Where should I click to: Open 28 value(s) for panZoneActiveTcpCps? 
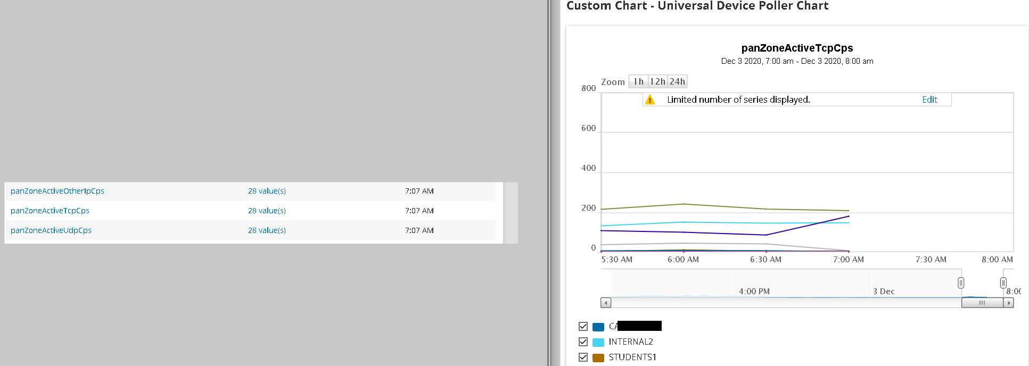coord(267,211)
